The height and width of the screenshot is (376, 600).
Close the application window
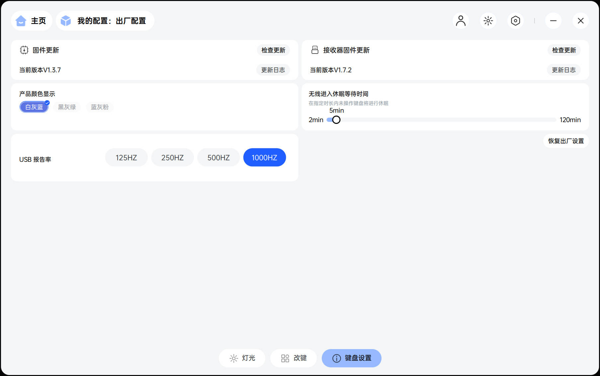coord(580,21)
